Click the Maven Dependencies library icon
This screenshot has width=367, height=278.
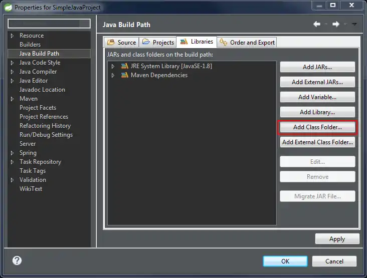pos(124,75)
